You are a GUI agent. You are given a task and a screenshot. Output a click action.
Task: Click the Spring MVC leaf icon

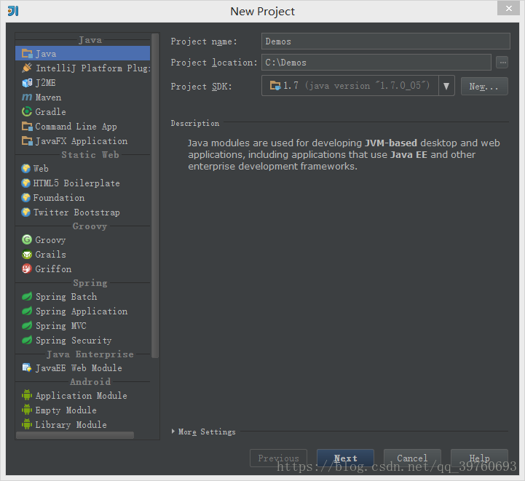pyautogui.click(x=27, y=325)
